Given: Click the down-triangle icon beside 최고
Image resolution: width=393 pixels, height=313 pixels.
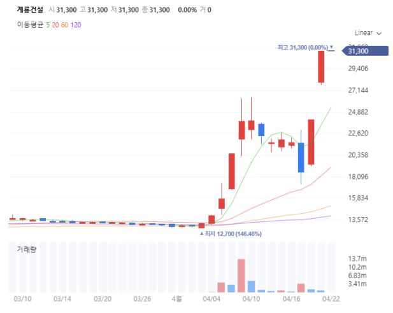Looking at the screenshot, I should click(331, 47).
